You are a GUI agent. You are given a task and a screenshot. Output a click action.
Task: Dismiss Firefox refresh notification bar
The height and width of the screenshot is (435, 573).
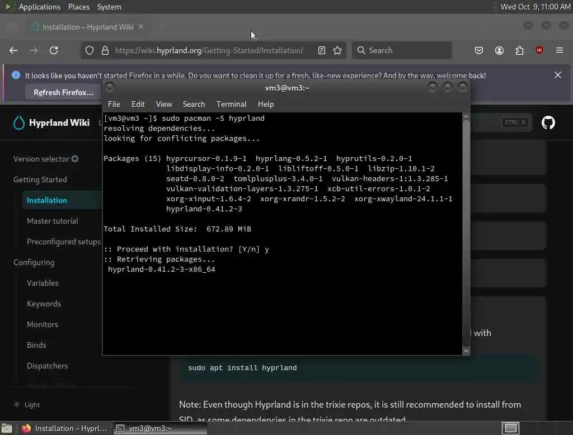tap(558, 75)
